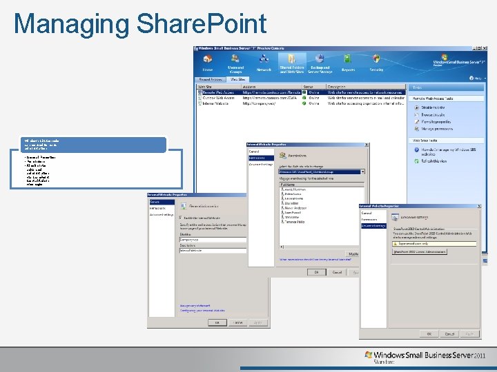497x372 pixels.
Task: Sort by the Address column header
Action: click(x=271, y=87)
